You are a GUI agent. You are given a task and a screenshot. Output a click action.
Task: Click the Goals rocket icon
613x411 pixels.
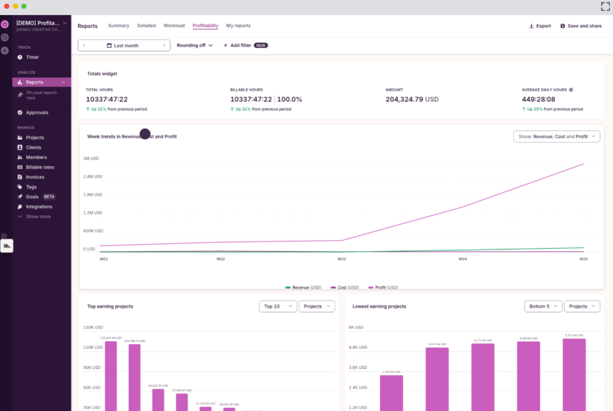(20, 197)
